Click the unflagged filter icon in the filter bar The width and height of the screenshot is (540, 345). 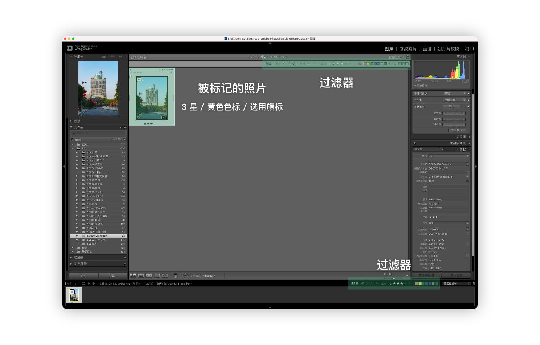pyautogui.click(x=289, y=64)
